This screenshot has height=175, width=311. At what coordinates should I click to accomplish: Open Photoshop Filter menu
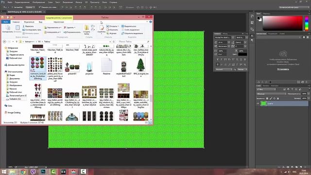pos(79,2)
